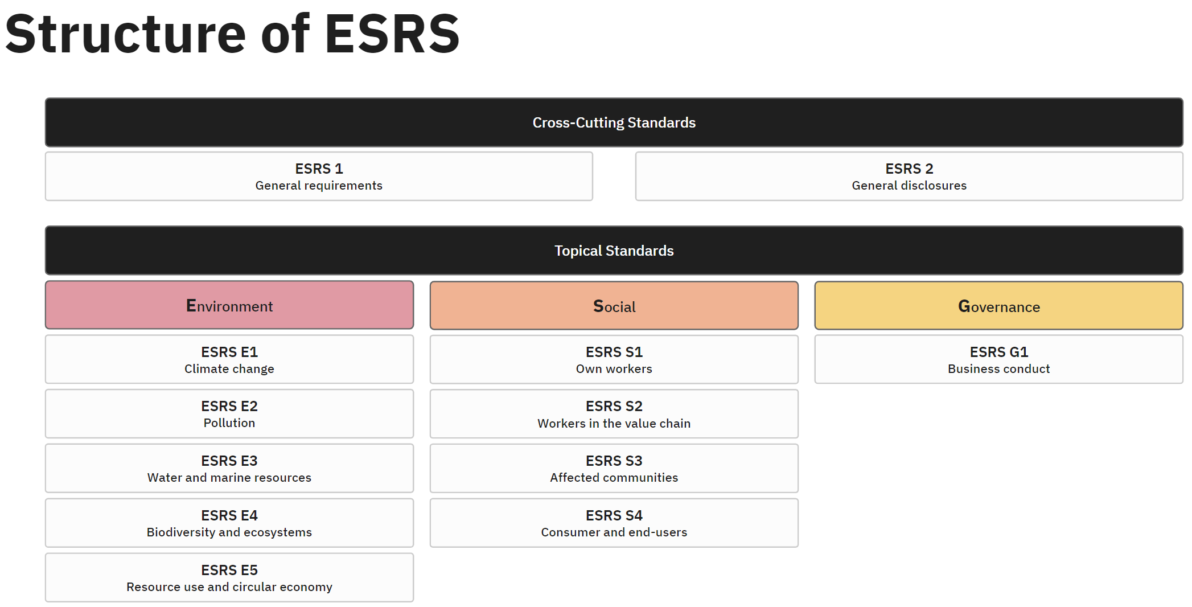Image resolution: width=1192 pixels, height=607 pixels.
Task: Click the pink Environment category header
Action: (x=229, y=305)
